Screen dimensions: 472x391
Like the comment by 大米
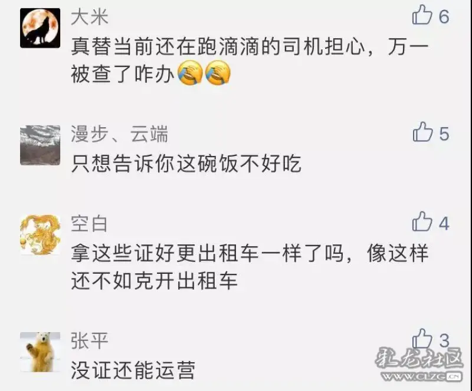(422, 15)
